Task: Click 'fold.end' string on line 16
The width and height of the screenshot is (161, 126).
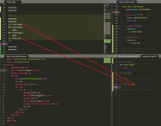Action: [36, 101]
